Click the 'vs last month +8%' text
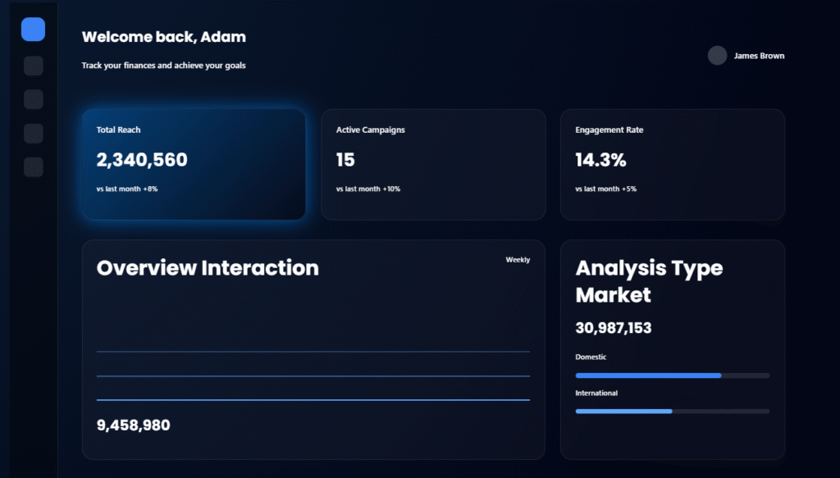840x478 pixels. [x=126, y=189]
